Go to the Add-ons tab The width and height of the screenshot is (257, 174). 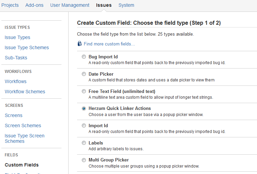tap(34, 5)
